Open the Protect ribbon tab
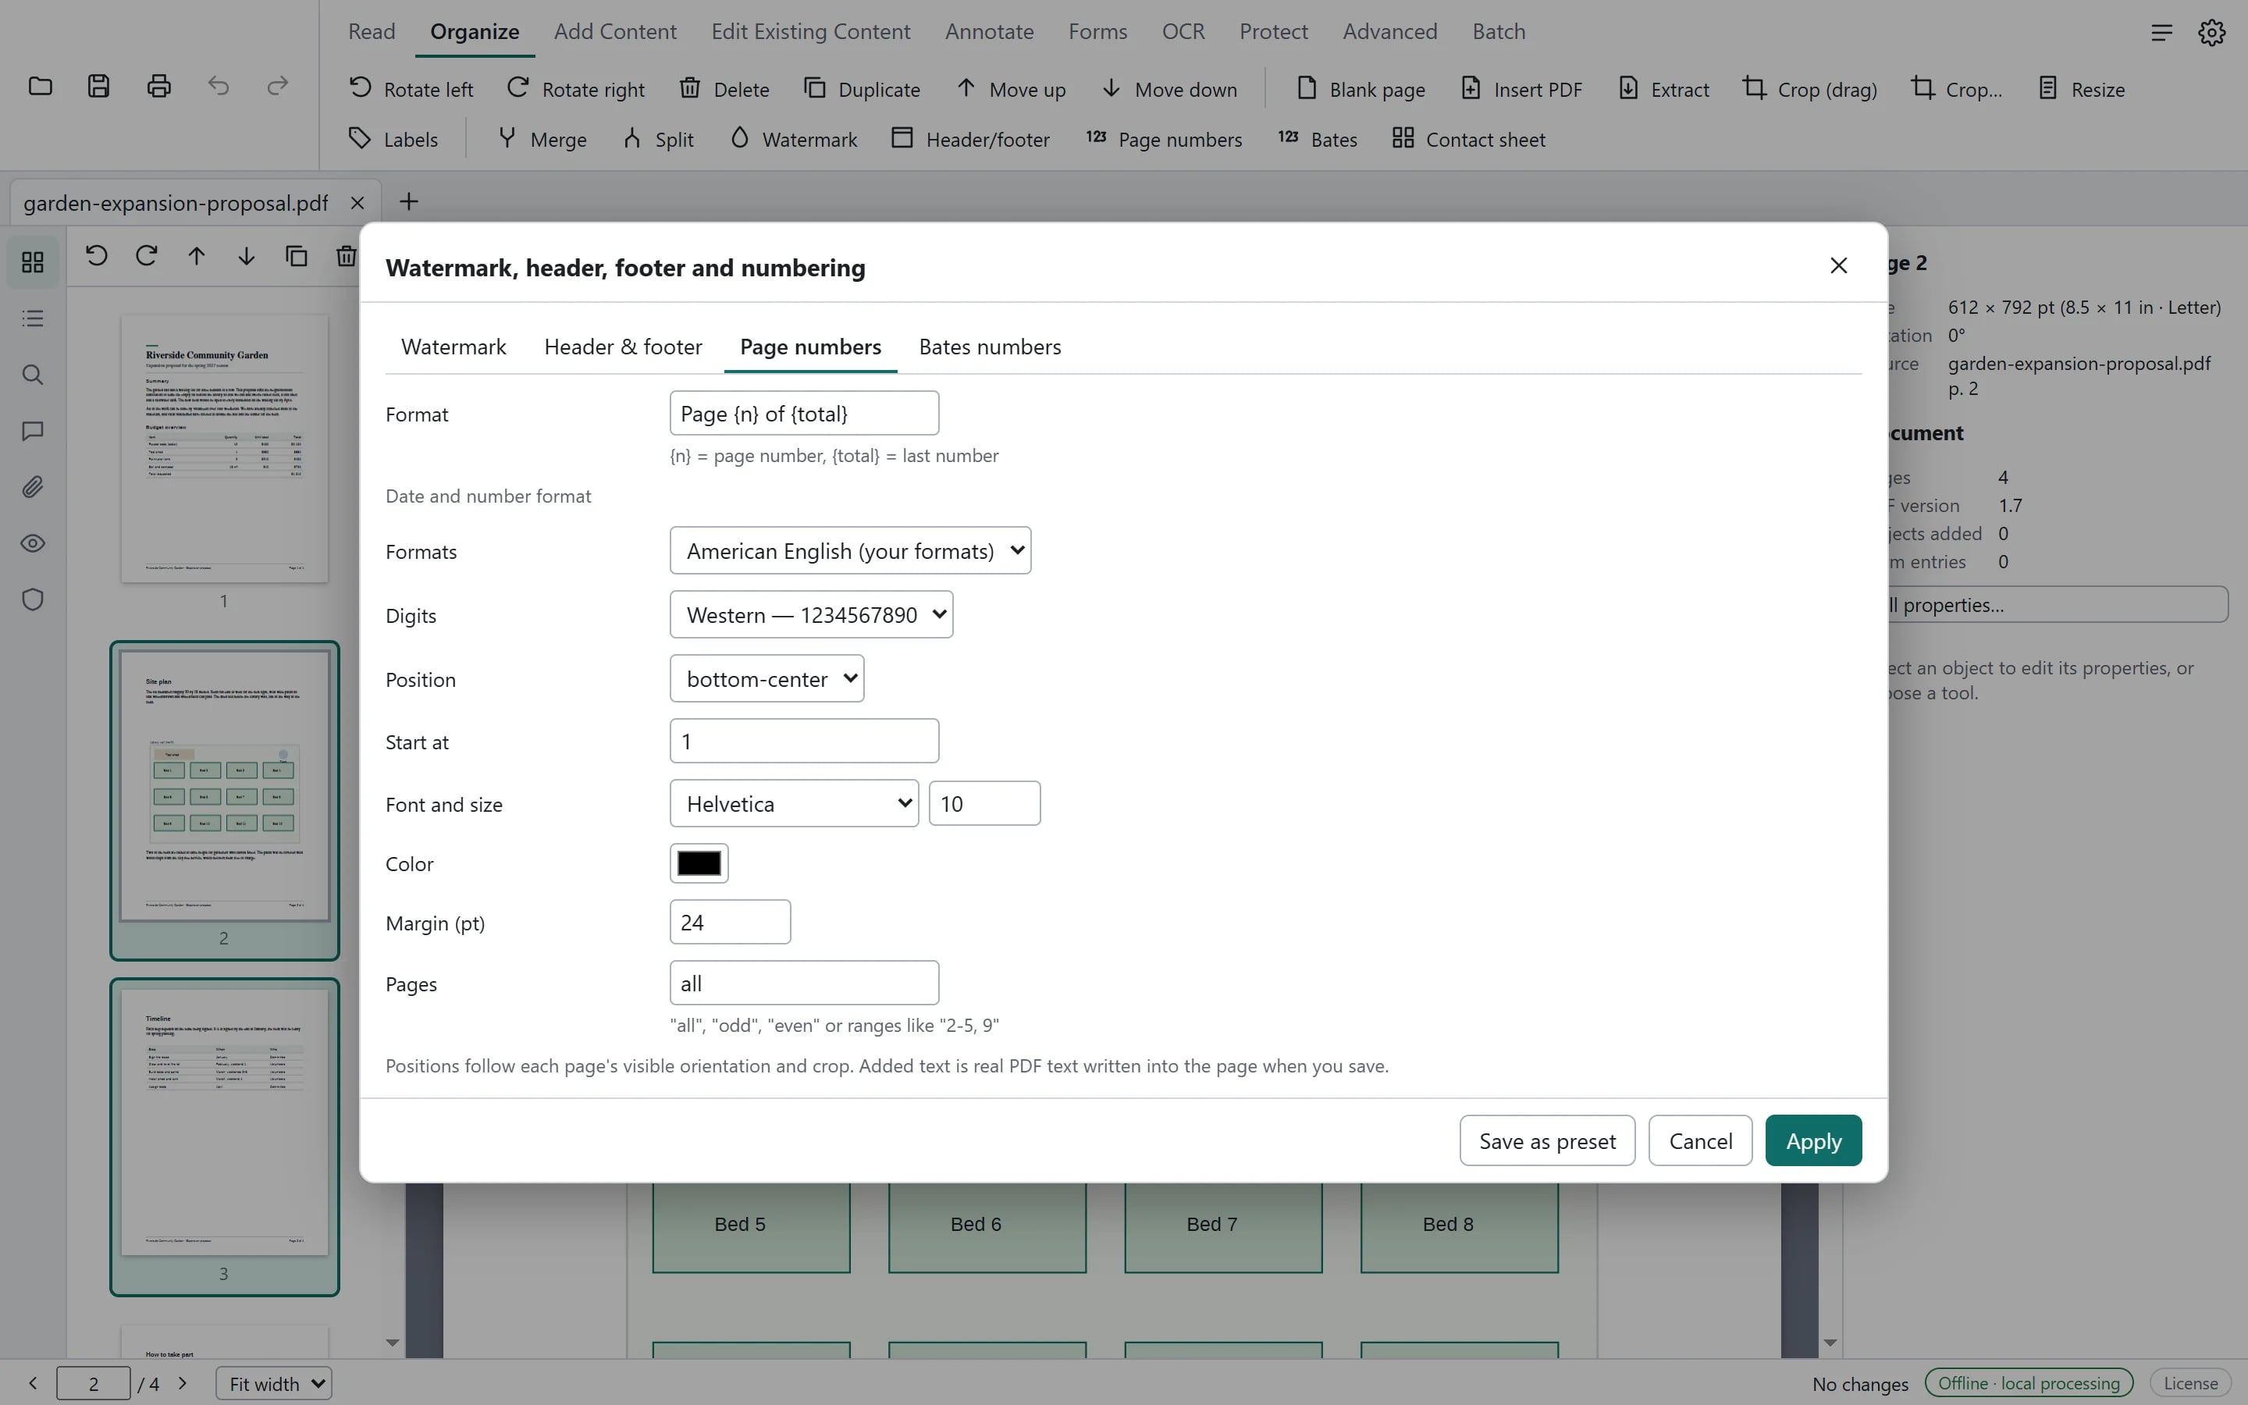Viewport: 2248px width, 1405px height. click(1274, 31)
